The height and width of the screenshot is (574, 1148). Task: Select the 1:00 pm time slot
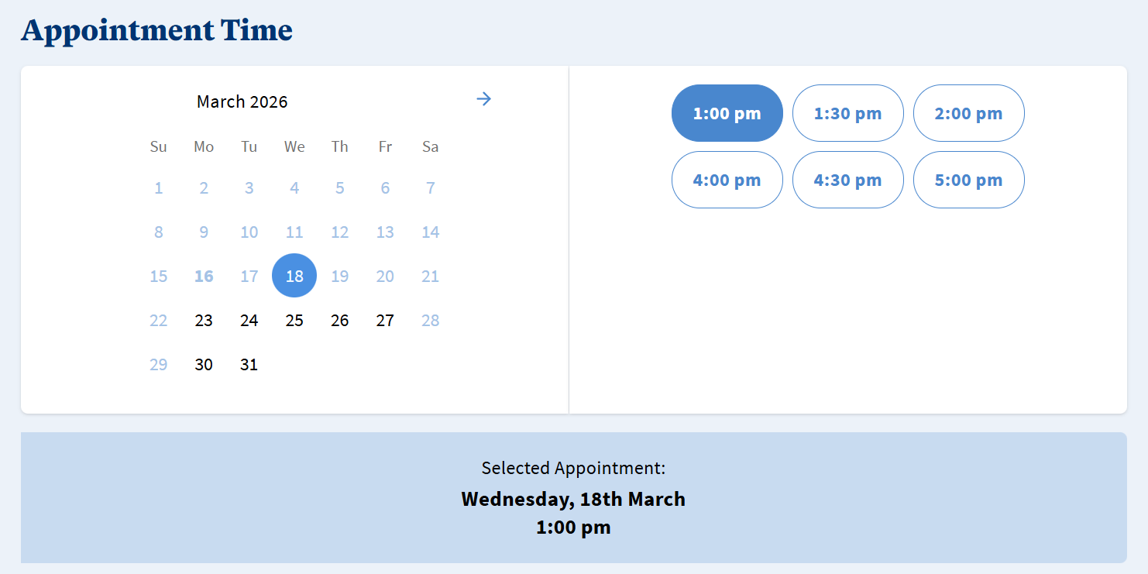[x=727, y=113]
